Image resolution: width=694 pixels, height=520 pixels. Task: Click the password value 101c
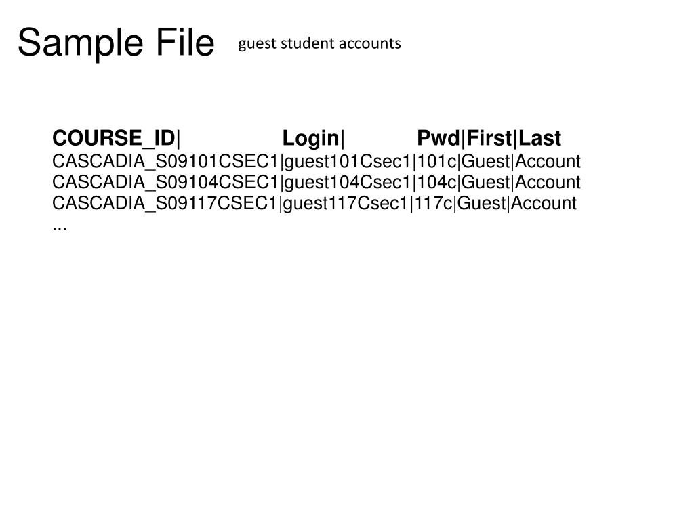(x=436, y=162)
